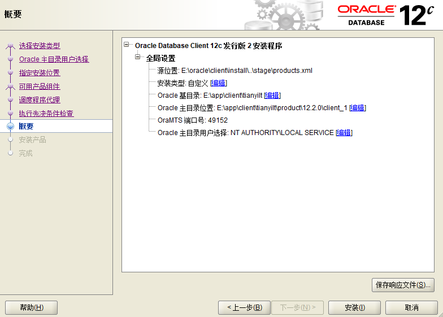Click the 保存响应文件(S)... button
The height and width of the screenshot is (317, 443).
[x=403, y=285]
